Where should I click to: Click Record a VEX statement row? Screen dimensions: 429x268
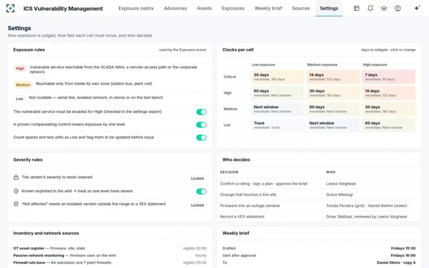pos(319,217)
